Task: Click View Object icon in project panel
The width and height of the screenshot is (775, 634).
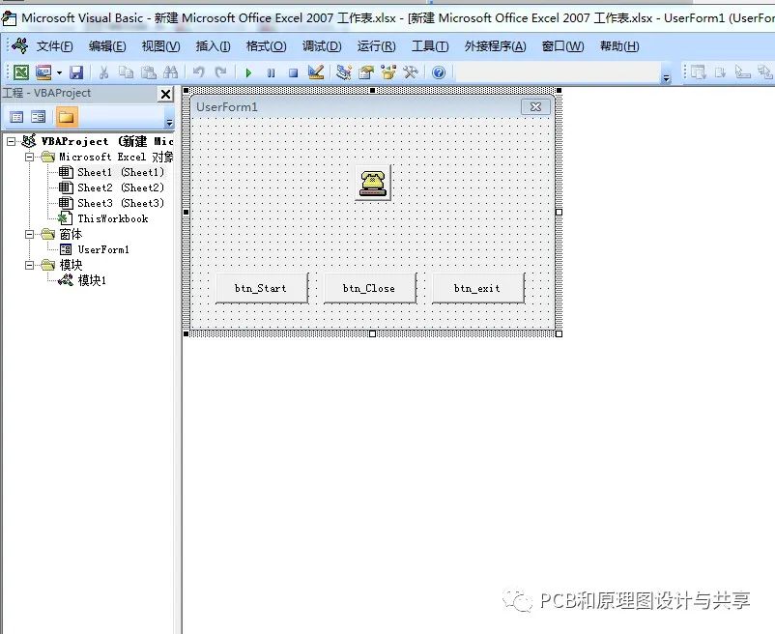Action: [x=39, y=117]
